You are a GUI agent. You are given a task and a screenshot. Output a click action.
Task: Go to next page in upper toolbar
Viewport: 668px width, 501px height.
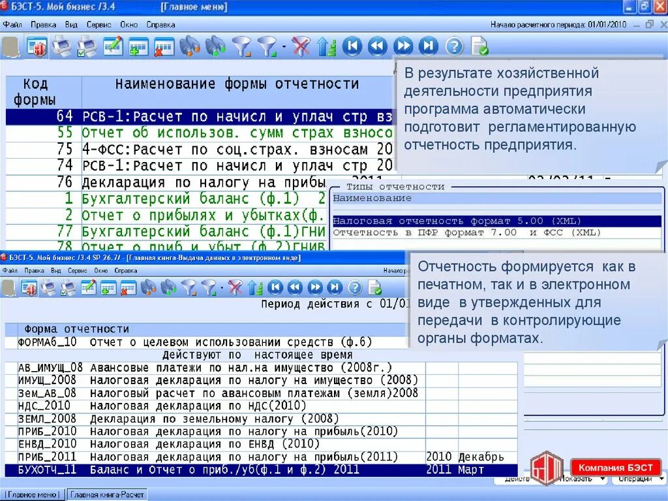click(403, 46)
